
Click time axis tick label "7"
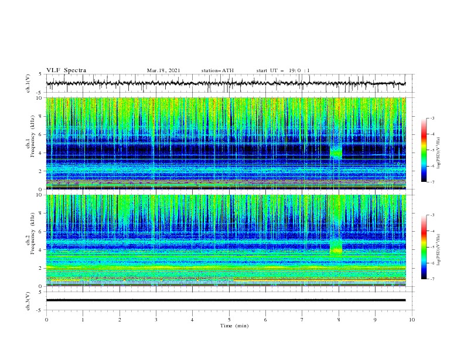pos(302,320)
